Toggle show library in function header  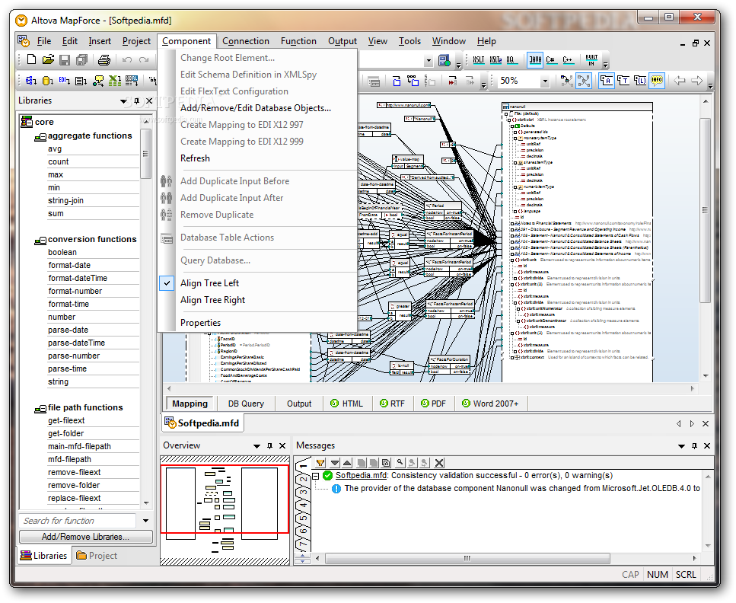pyautogui.click(x=640, y=81)
